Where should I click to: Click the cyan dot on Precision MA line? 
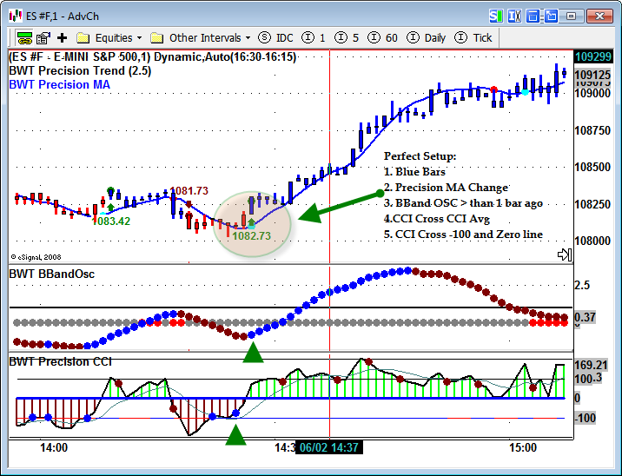525,92
